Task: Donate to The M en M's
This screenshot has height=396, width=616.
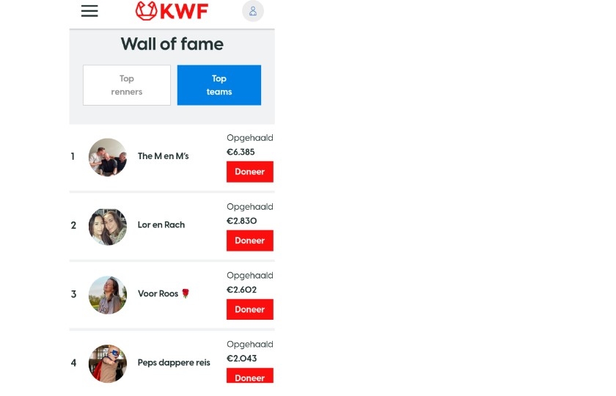Action: click(x=250, y=172)
